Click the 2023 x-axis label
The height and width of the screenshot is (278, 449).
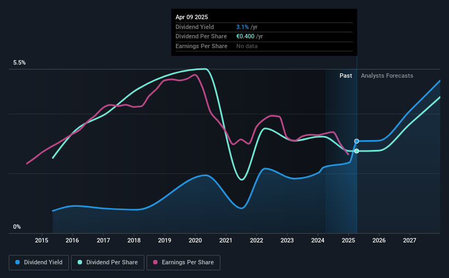tap(287, 240)
